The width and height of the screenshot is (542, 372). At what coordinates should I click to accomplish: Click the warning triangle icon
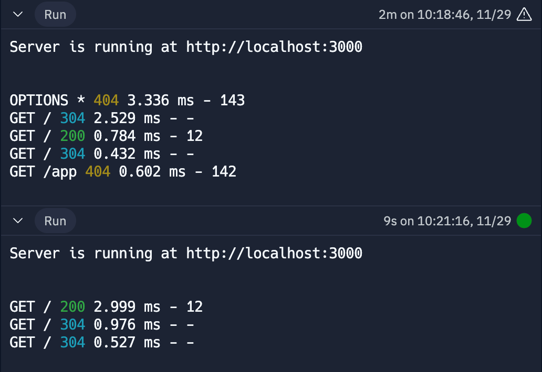click(x=524, y=15)
